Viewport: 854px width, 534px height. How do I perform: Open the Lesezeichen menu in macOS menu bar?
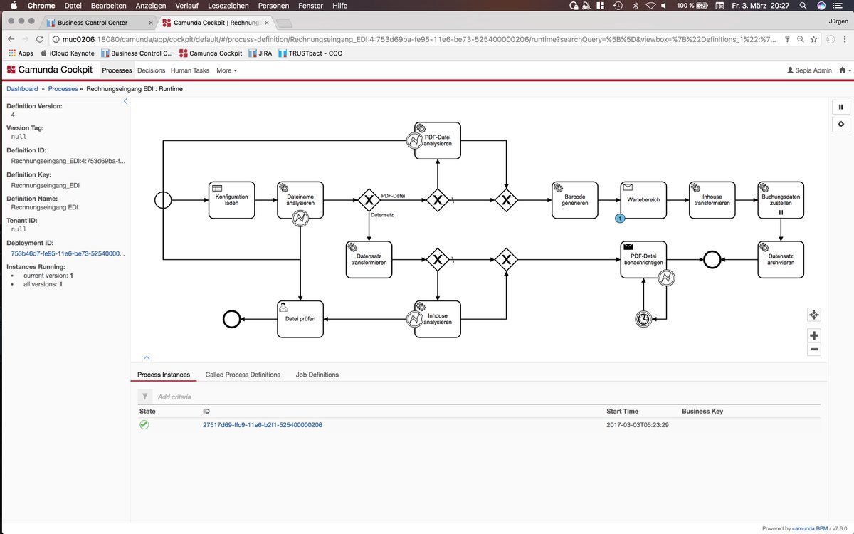pos(228,6)
